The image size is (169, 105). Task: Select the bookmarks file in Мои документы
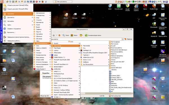point(113,85)
